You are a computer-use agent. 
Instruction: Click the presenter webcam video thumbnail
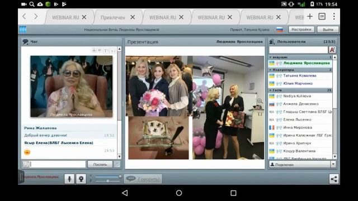72,87
